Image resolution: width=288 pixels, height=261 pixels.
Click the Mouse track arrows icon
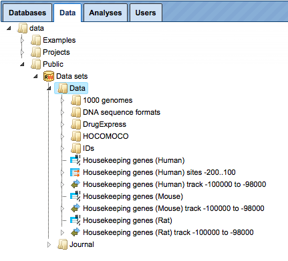[x=76, y=208]
